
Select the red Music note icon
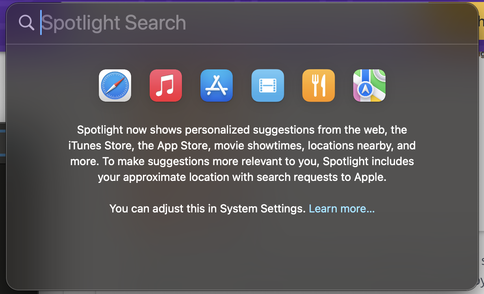(166, 86)
